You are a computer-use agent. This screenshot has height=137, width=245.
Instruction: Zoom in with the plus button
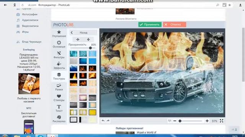207,121
